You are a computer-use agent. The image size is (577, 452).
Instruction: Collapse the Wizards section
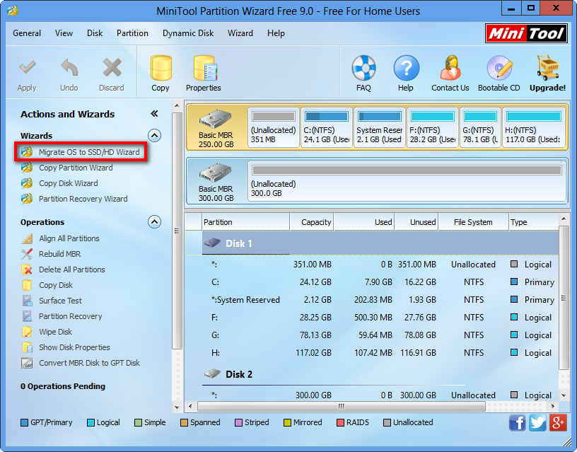click(155, 136)
